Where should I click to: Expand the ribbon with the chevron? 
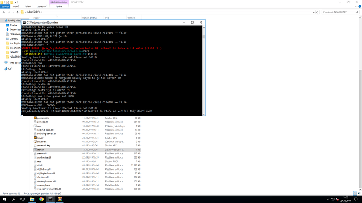[356, 6]
